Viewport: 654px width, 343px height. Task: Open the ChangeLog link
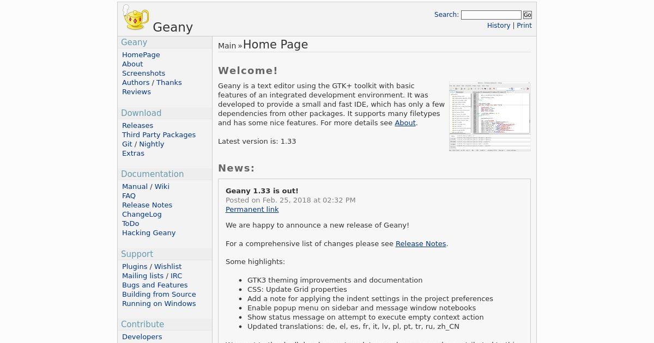(x=142, y=215)
